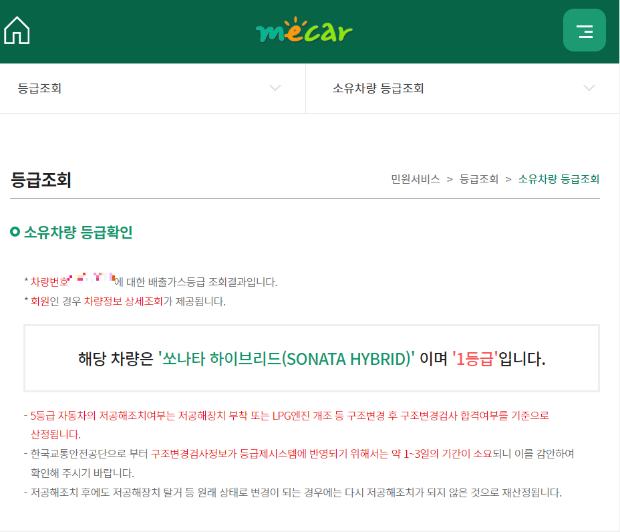Click the 쏘나타 하이브리드(SONATA HYBRID) model name
620x532 pixels.
tap(286, 359)
